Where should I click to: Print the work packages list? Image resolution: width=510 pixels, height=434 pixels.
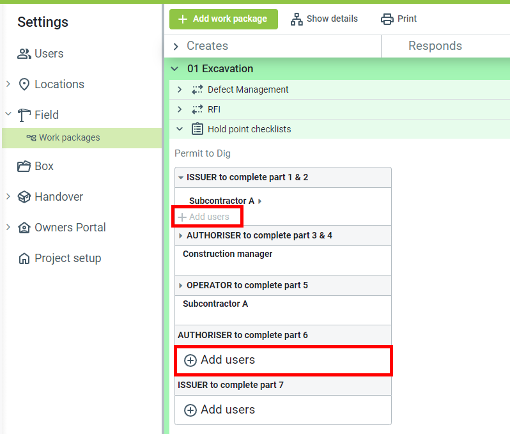(x=399, y=19)
